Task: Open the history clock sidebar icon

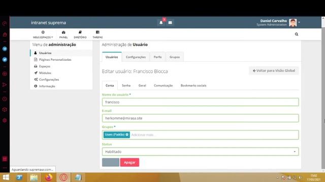Action: pyautogui.click(x=5, y=99)
